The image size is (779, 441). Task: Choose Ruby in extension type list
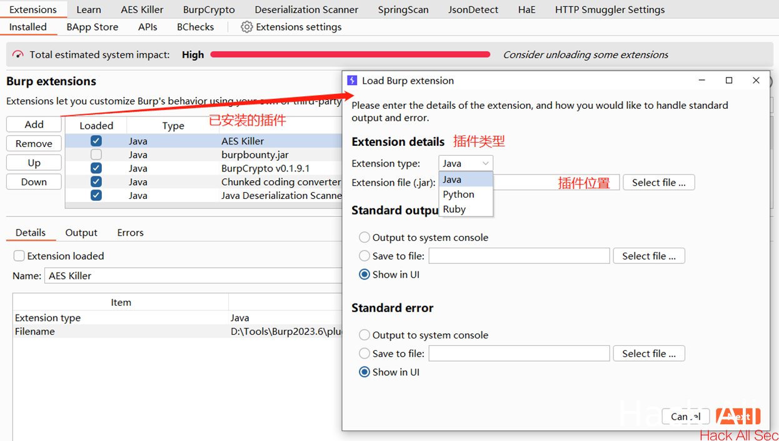pos(466,210)
